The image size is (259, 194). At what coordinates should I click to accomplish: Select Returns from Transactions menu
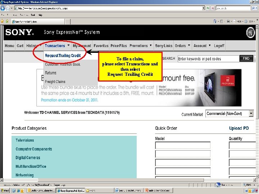pos(51,73)
